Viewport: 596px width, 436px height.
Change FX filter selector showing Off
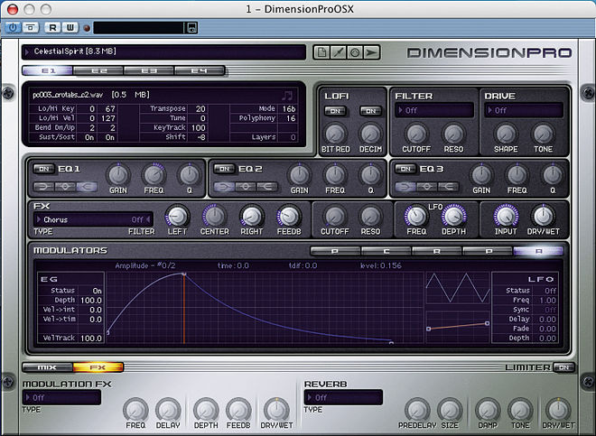tap(142, 219)
